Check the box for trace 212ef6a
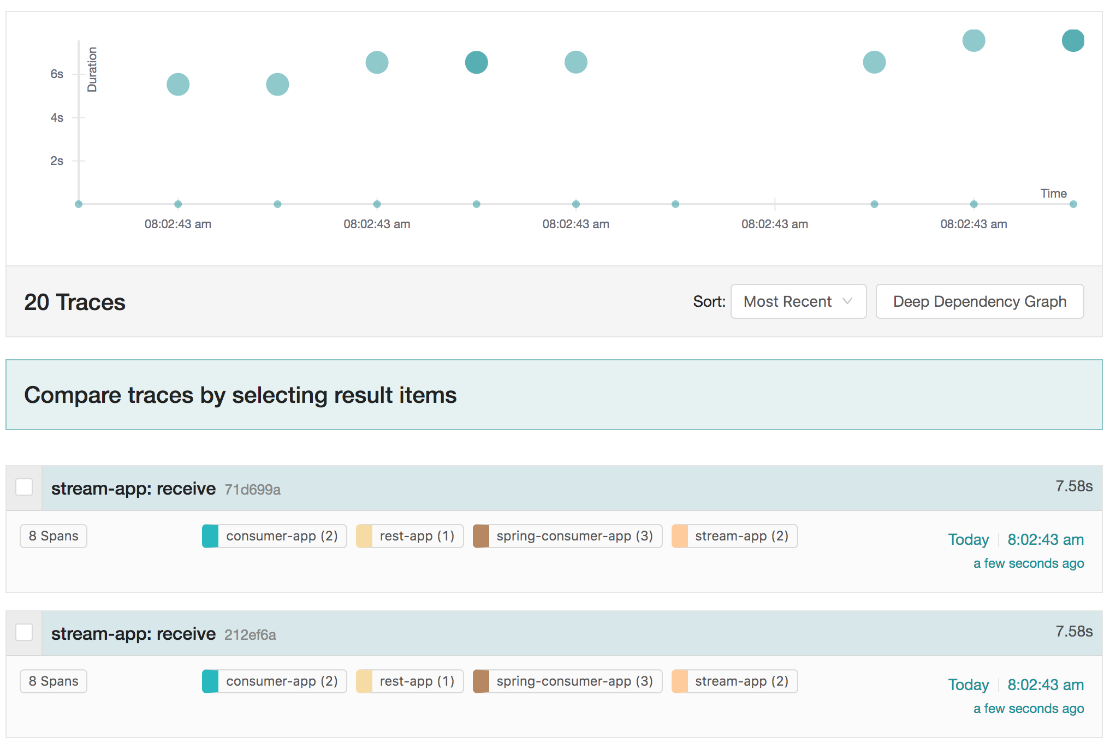 coord(24,632)
